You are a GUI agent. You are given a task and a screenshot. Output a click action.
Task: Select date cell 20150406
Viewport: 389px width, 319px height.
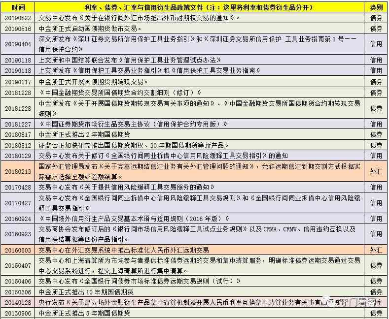(18, 281)
